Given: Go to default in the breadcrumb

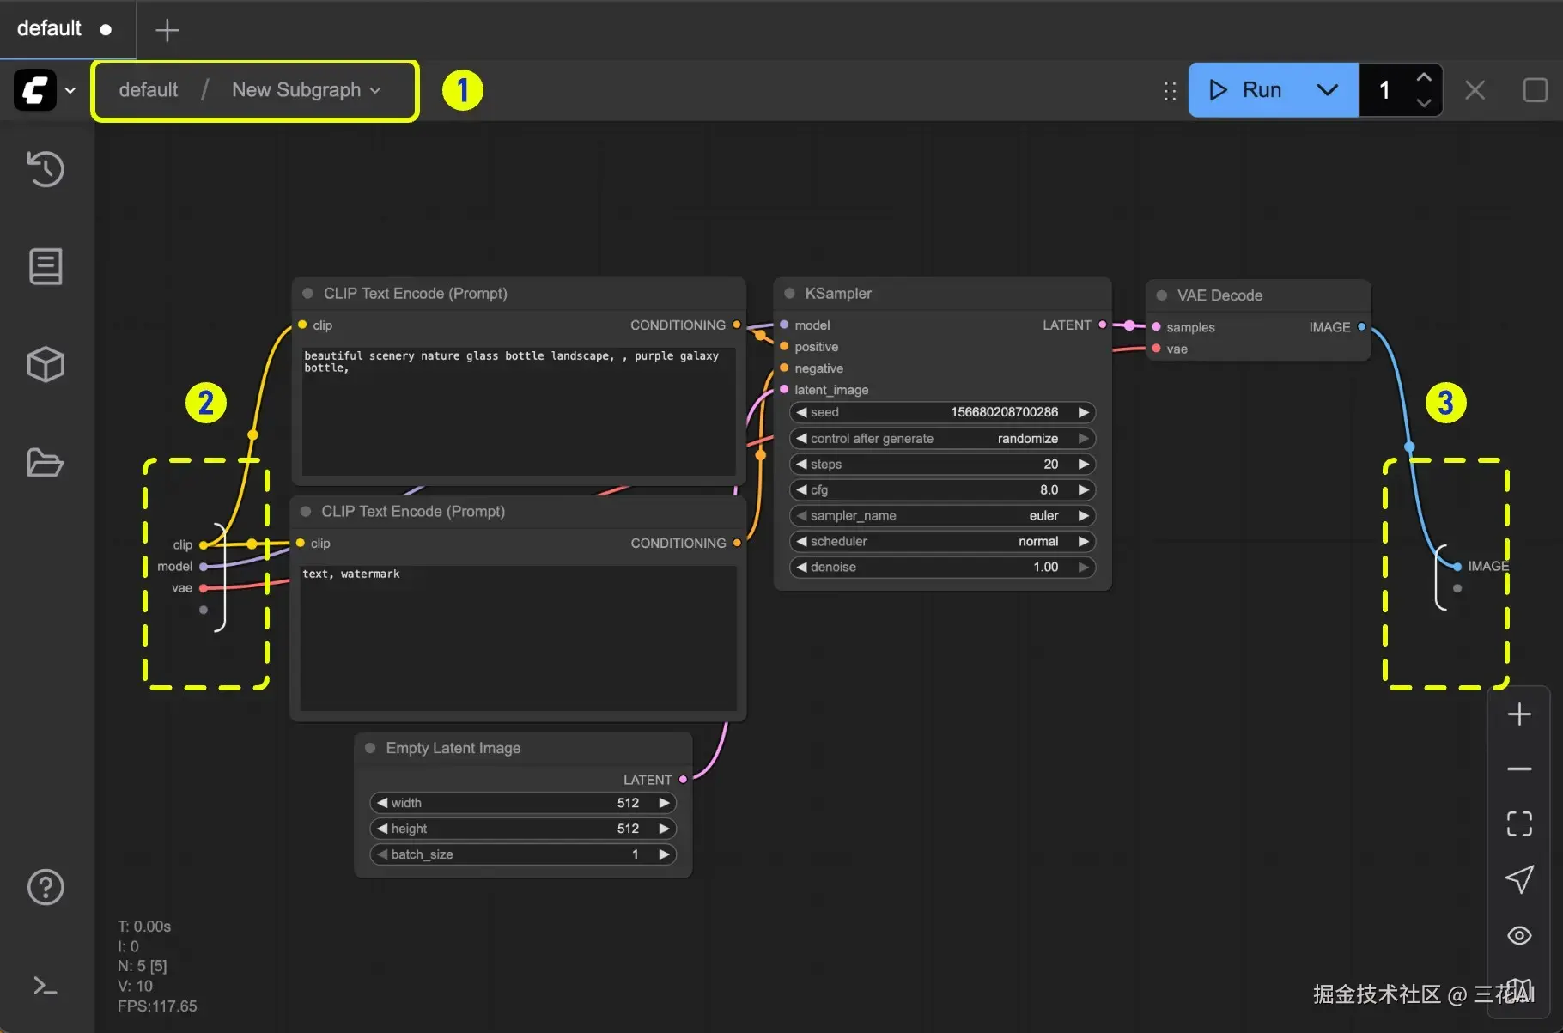Looking at the screenshot, I should click(x=149, y=90).
